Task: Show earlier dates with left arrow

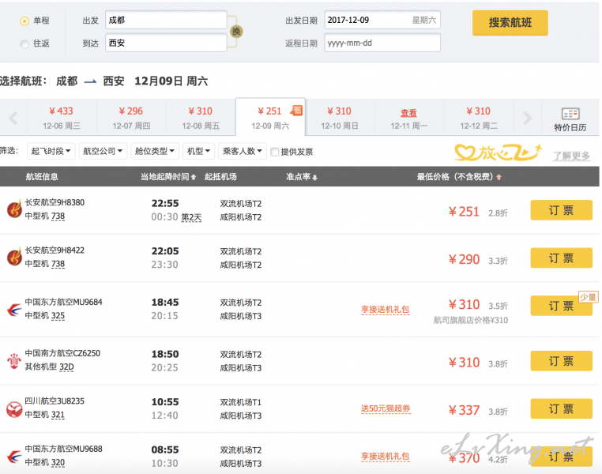Action: [13, 118]
